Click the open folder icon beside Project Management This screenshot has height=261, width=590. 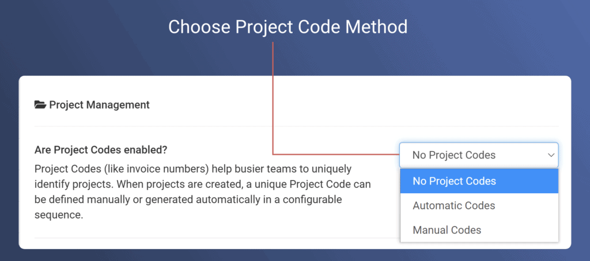[x=40, y=105]
